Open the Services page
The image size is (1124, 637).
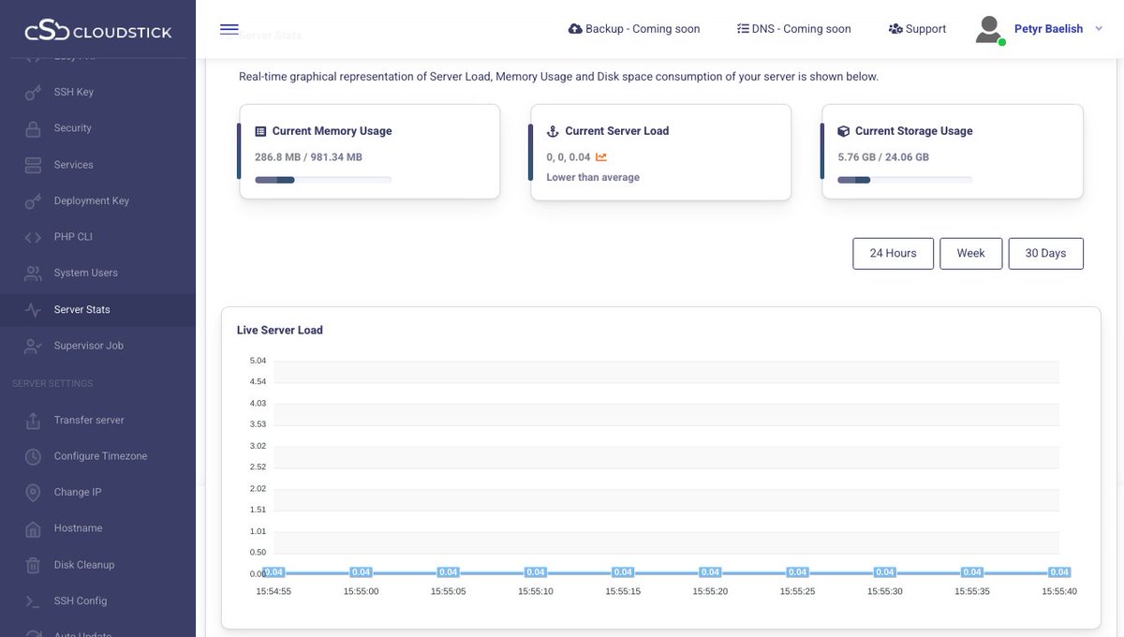tap(74, 165)
